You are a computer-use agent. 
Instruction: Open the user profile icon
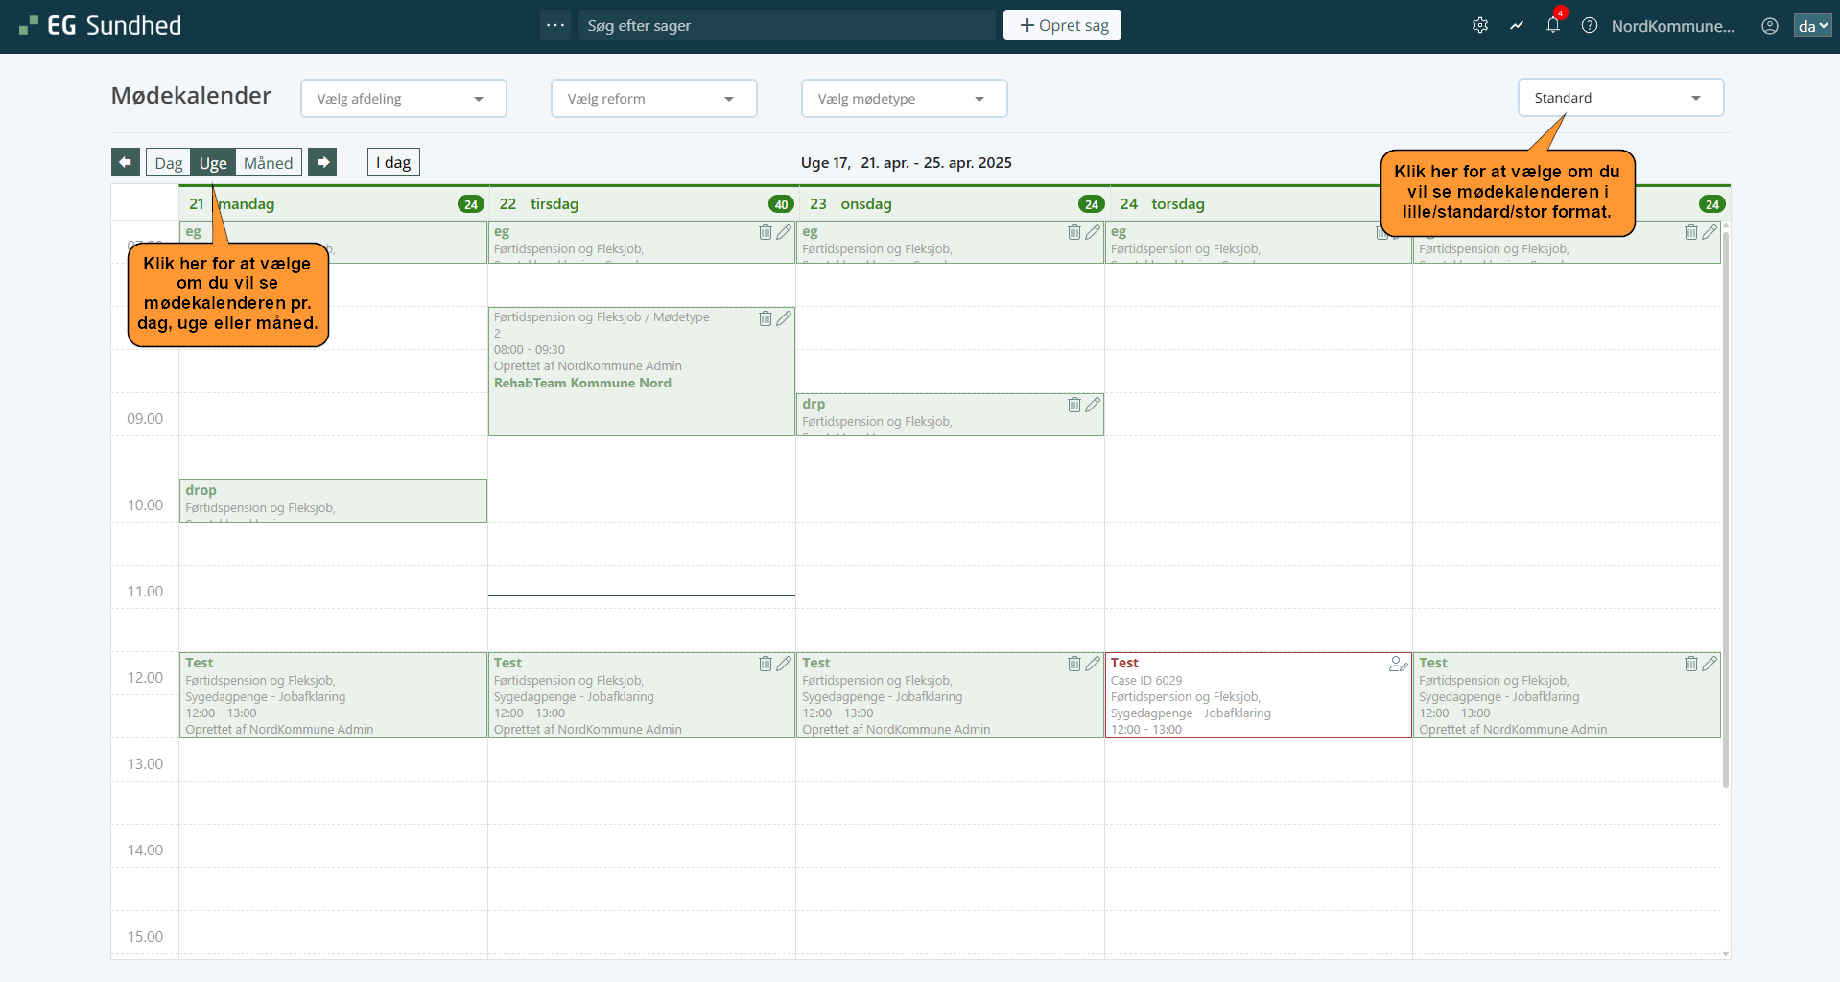coord(1770,26)
